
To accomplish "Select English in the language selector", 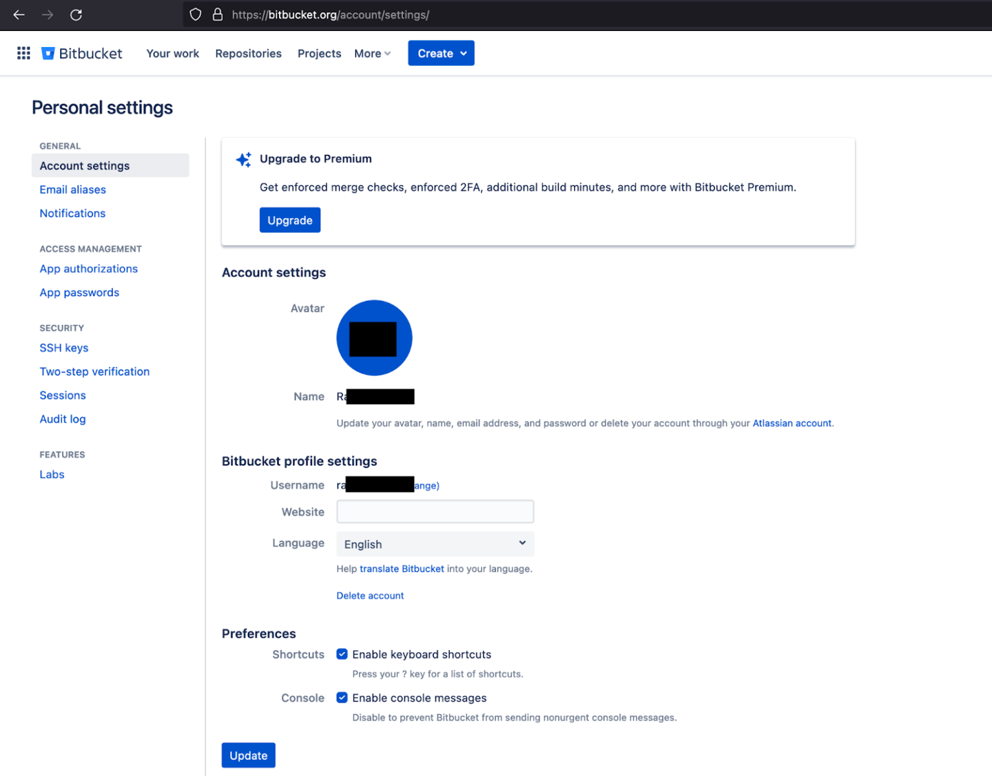I will (434, 544).
